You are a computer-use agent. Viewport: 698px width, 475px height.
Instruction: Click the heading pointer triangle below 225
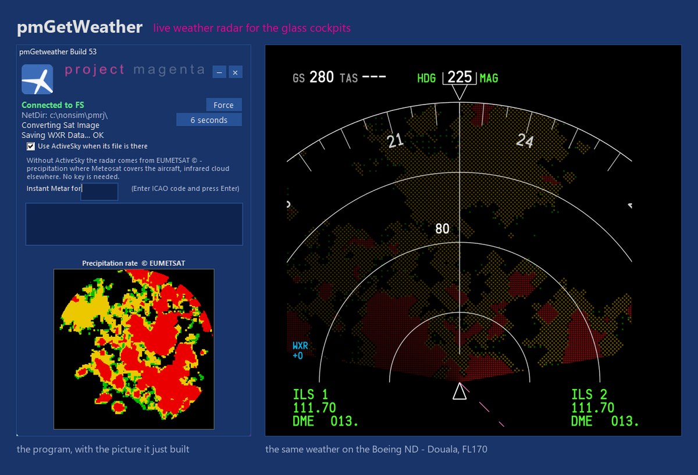click(460, 93)
